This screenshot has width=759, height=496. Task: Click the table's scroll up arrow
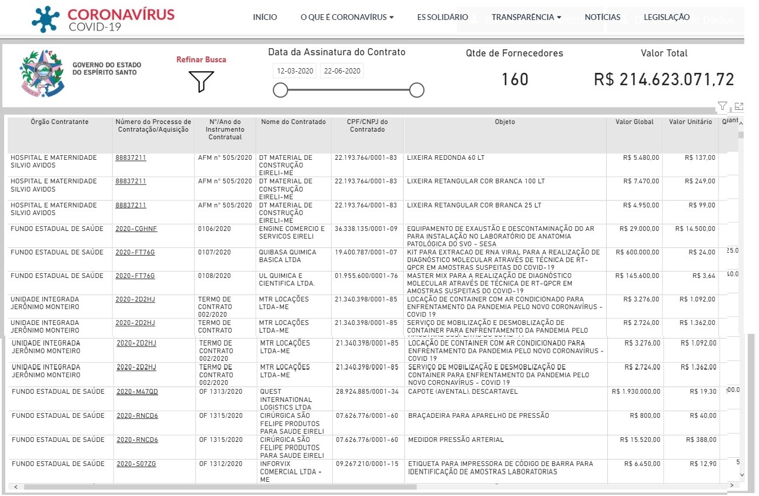coord(740,124)
